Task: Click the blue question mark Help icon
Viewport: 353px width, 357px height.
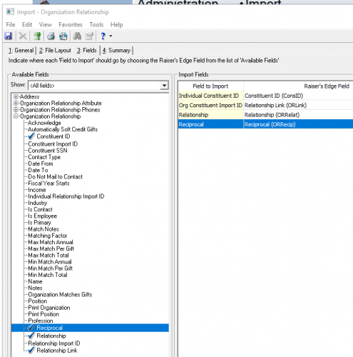Action: pyautogui.click(x=103, y=36)
